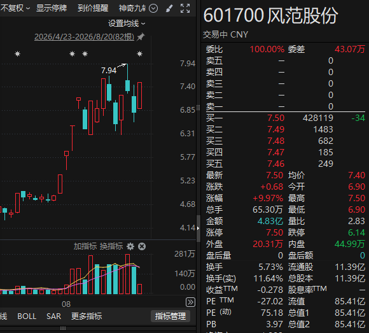Screen dimensions: 369x333
Task: Click 换手 value 5.73%
Action: 270,267
